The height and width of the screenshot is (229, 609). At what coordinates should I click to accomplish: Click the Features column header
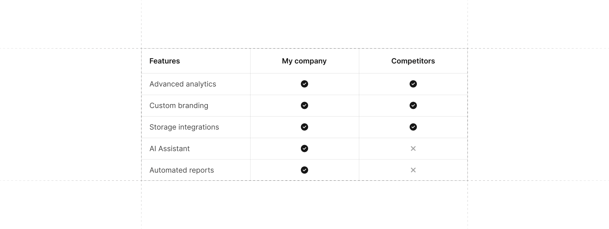(x=165, y=61)
